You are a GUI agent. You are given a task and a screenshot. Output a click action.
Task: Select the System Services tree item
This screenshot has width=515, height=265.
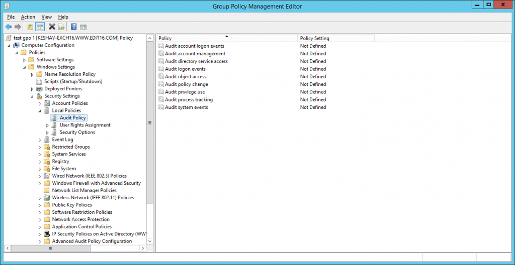tap(69, 154)
